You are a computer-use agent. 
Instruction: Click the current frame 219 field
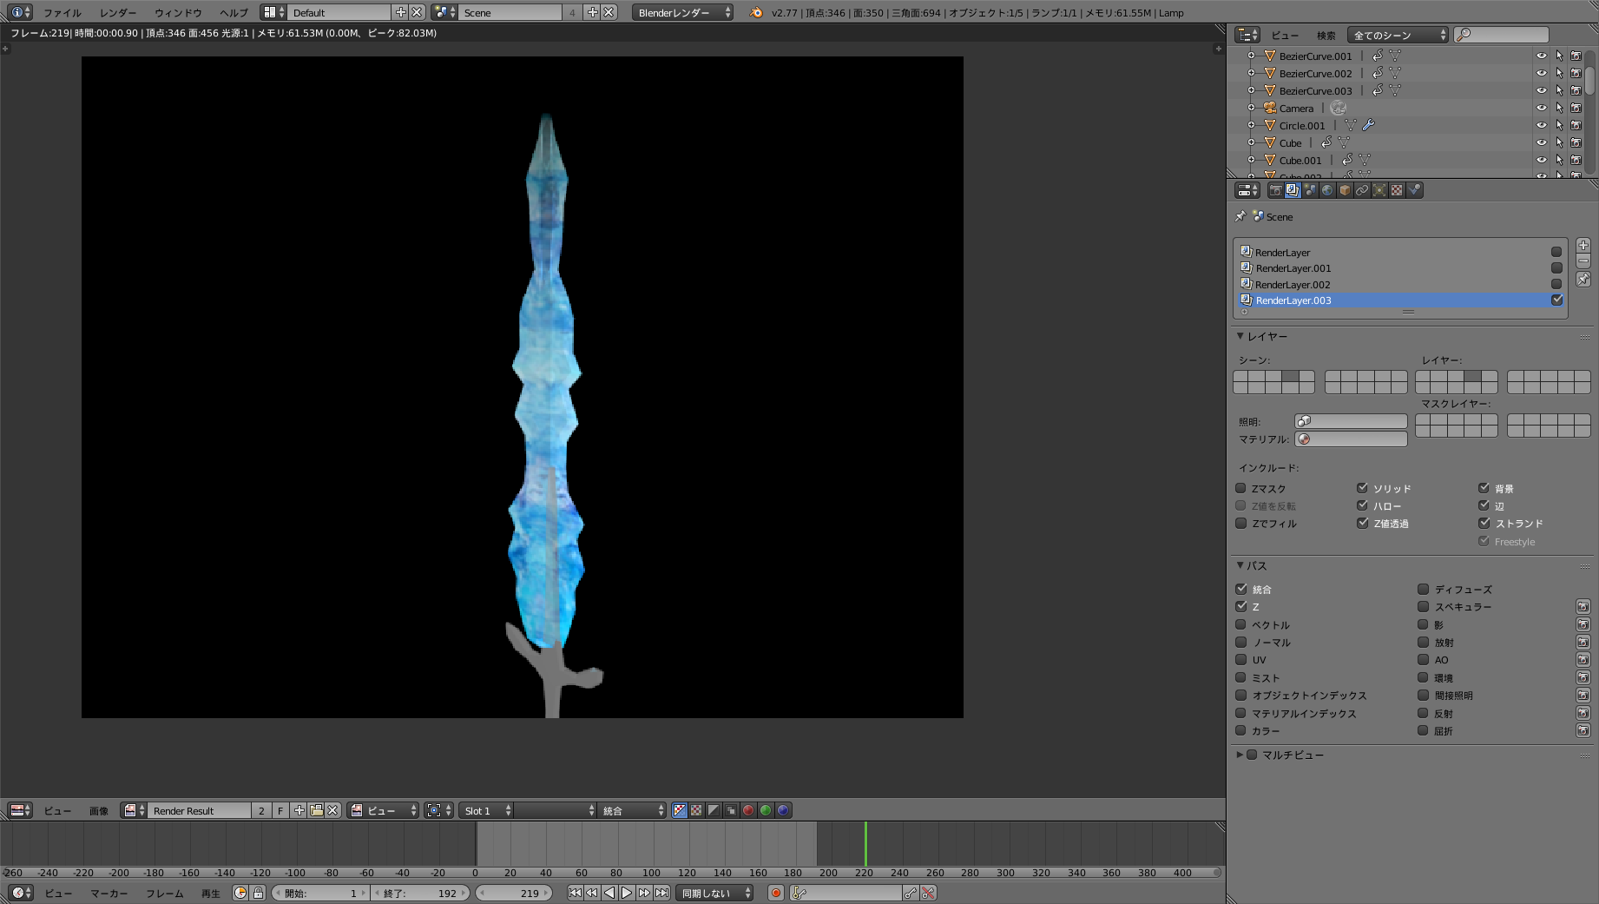pyautogui.click(x=514, y=893)
